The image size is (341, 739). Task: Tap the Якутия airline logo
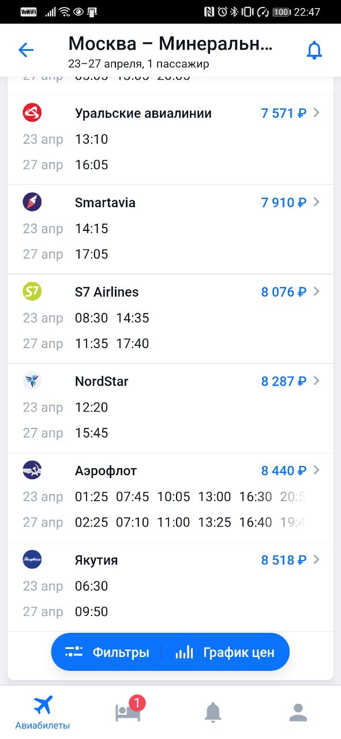tap(32, 560)
